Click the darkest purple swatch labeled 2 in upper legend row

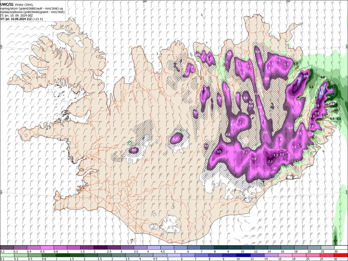[100, 248]
